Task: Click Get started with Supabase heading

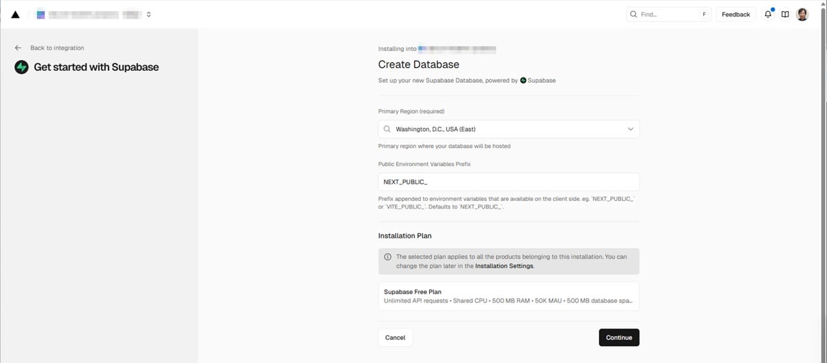Action: pos(96,67)
